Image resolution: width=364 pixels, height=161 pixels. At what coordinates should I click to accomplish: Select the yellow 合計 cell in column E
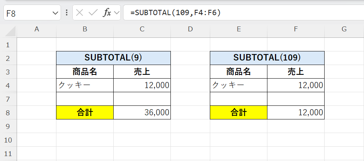239,113
